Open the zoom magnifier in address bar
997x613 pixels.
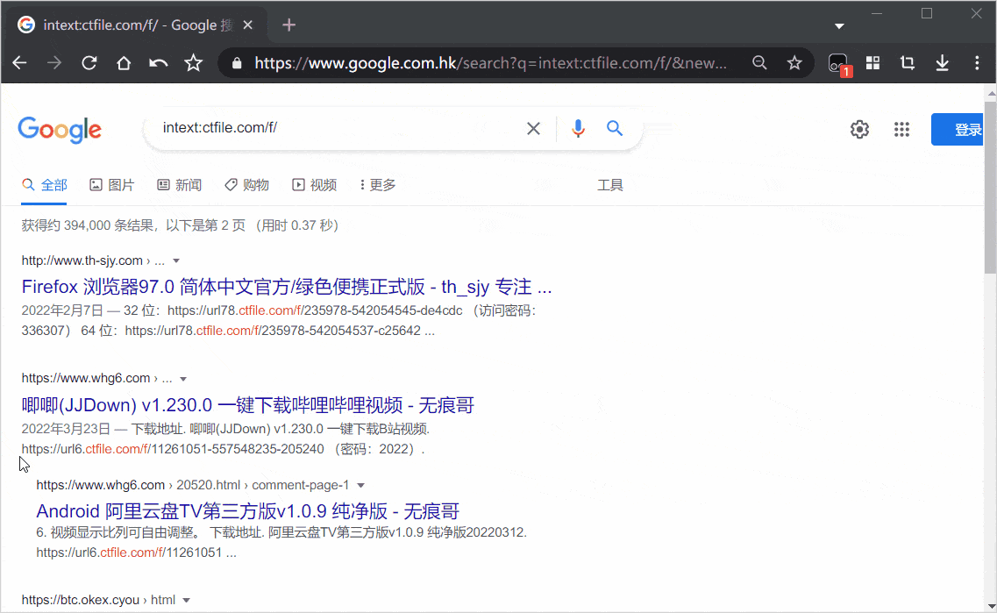(759, 63)
